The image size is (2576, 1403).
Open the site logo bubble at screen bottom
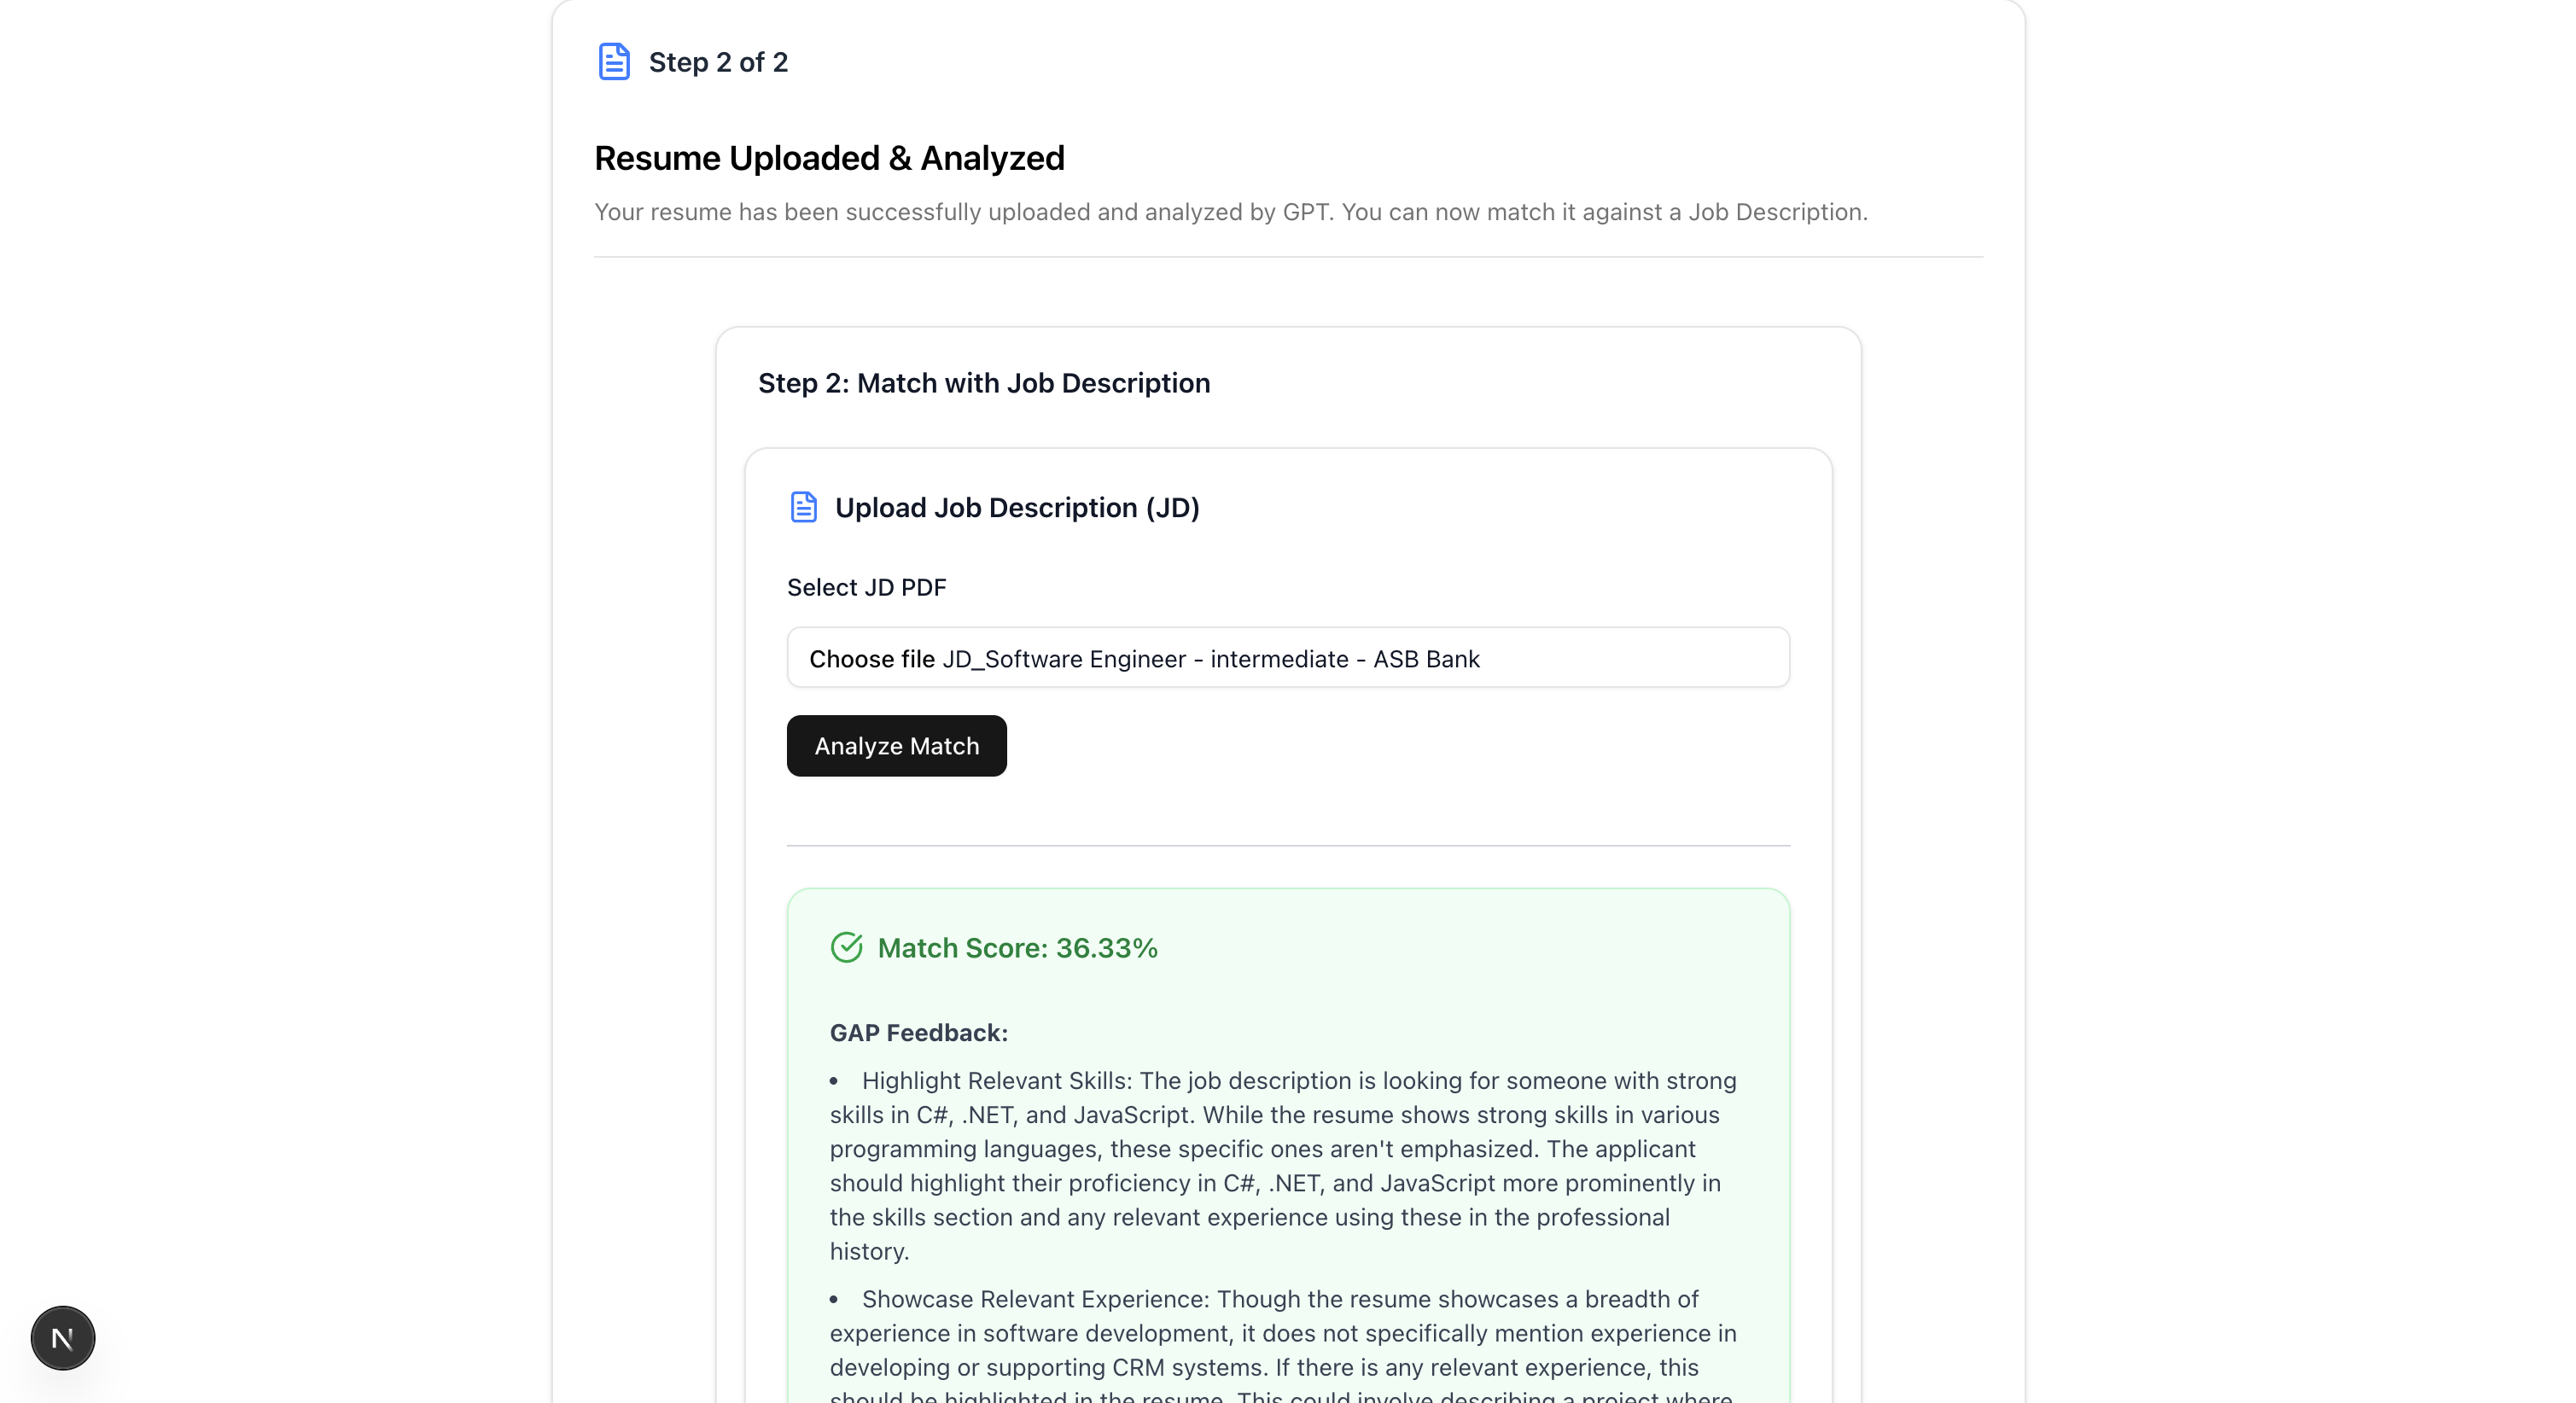click(62, 1337)
